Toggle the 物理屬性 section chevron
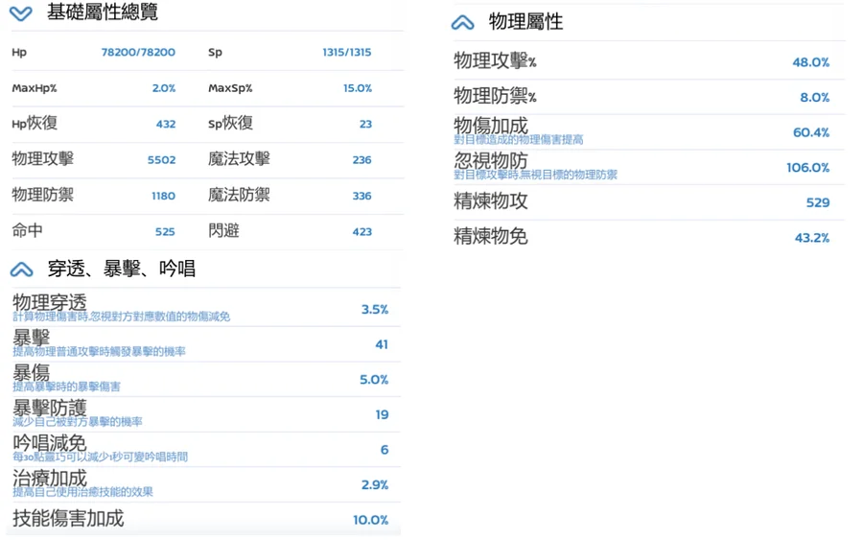863x540 pixels. (462, 23)
